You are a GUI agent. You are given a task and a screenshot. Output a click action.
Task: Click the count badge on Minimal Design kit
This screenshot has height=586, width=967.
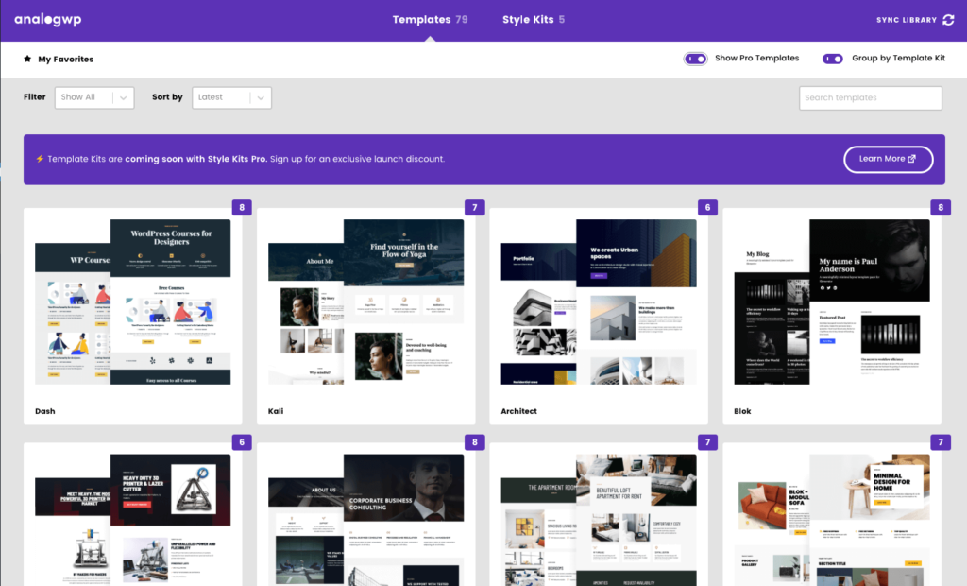pyautogui.click(x=941, y=442)
